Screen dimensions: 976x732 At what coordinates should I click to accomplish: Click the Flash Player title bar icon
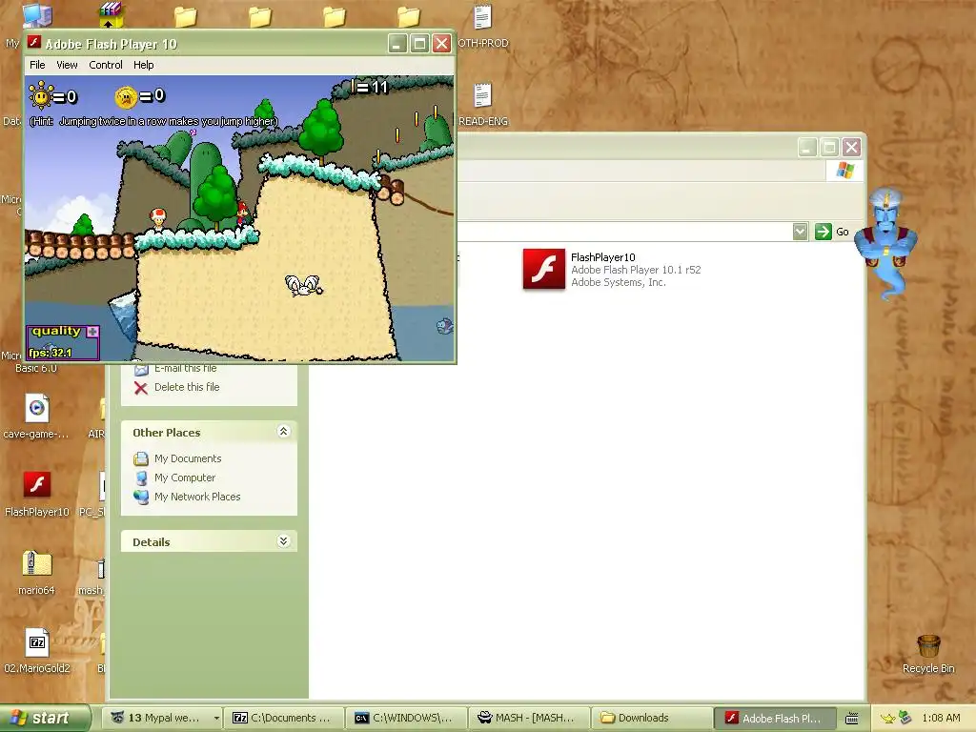(x=34, y=43)
